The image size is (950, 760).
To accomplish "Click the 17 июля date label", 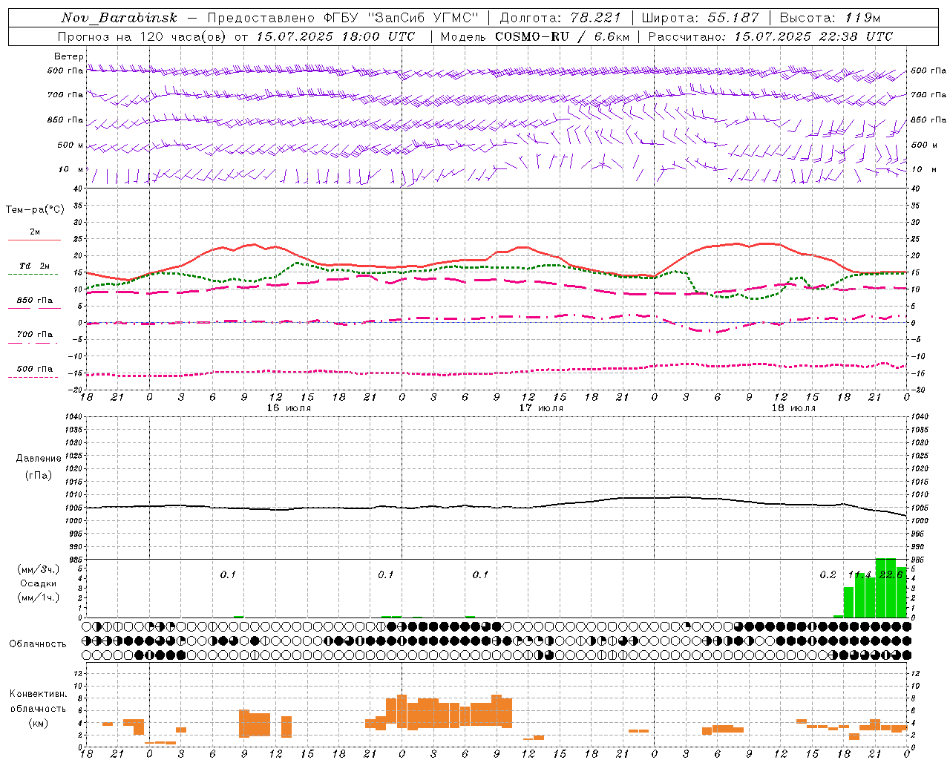I will click(x=541, y=408).
